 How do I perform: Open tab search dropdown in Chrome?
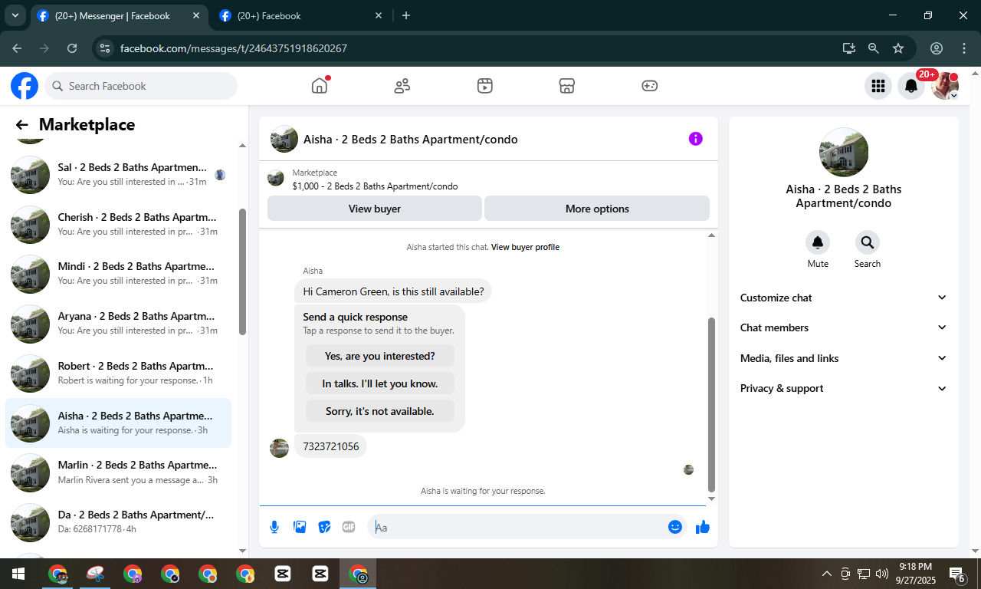[x=15, y=15]
